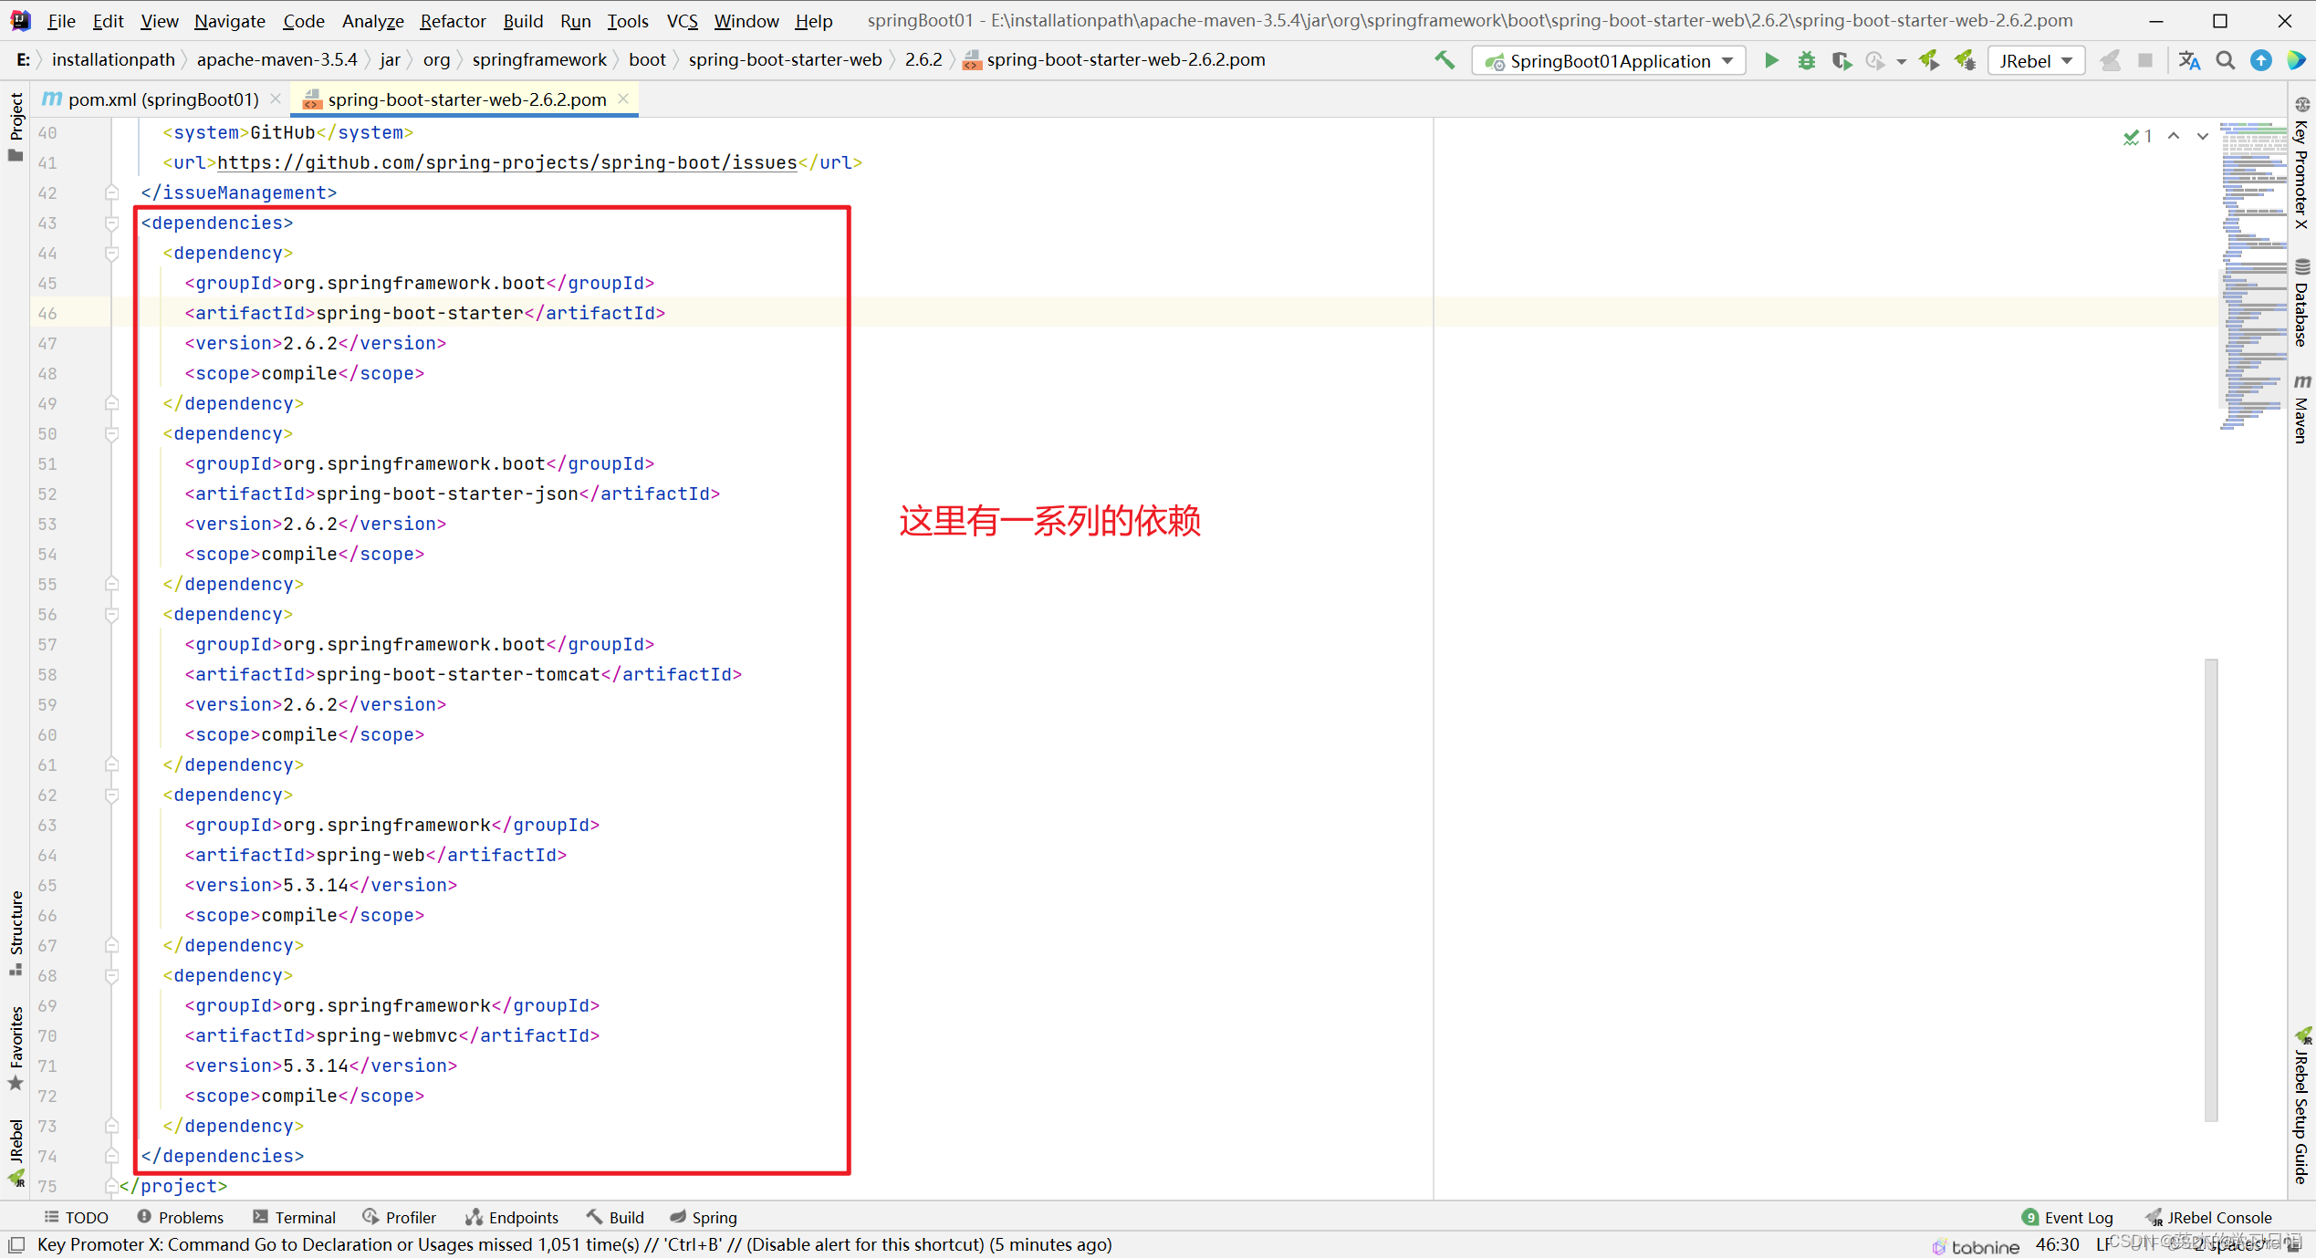This screenshot has height=1258, width=2316.
Task: Start debugging with the bug icon
Action: [x=1806, y=61]
